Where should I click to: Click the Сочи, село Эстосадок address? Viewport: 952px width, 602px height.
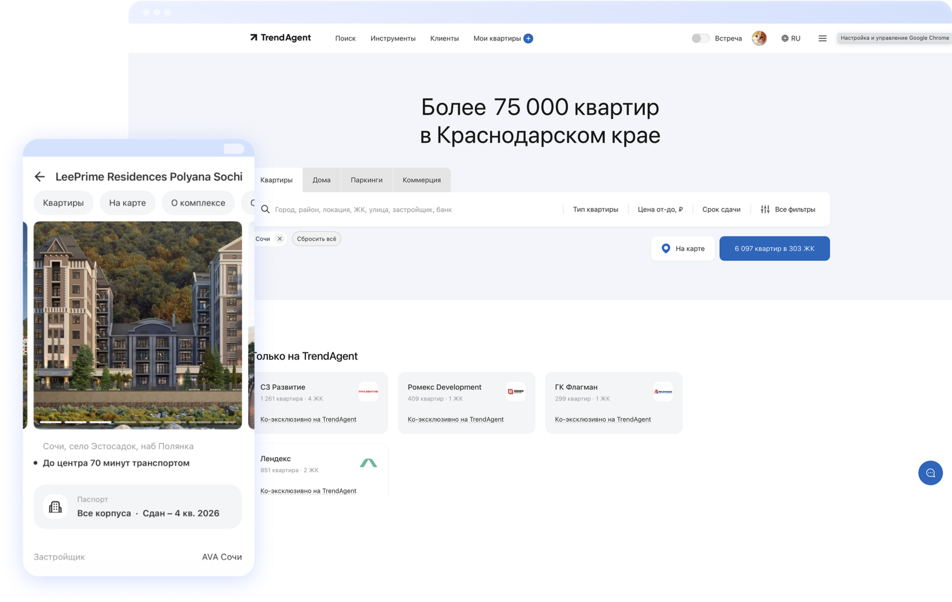(118, 446)
